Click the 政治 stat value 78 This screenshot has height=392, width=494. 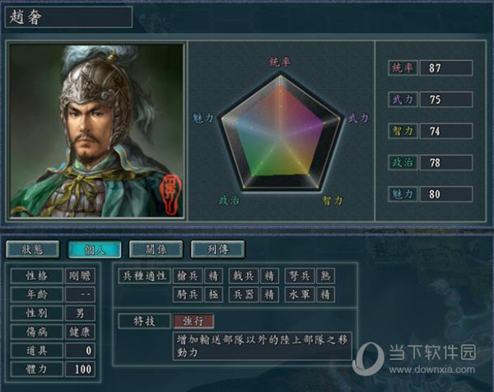coord(446,162)
